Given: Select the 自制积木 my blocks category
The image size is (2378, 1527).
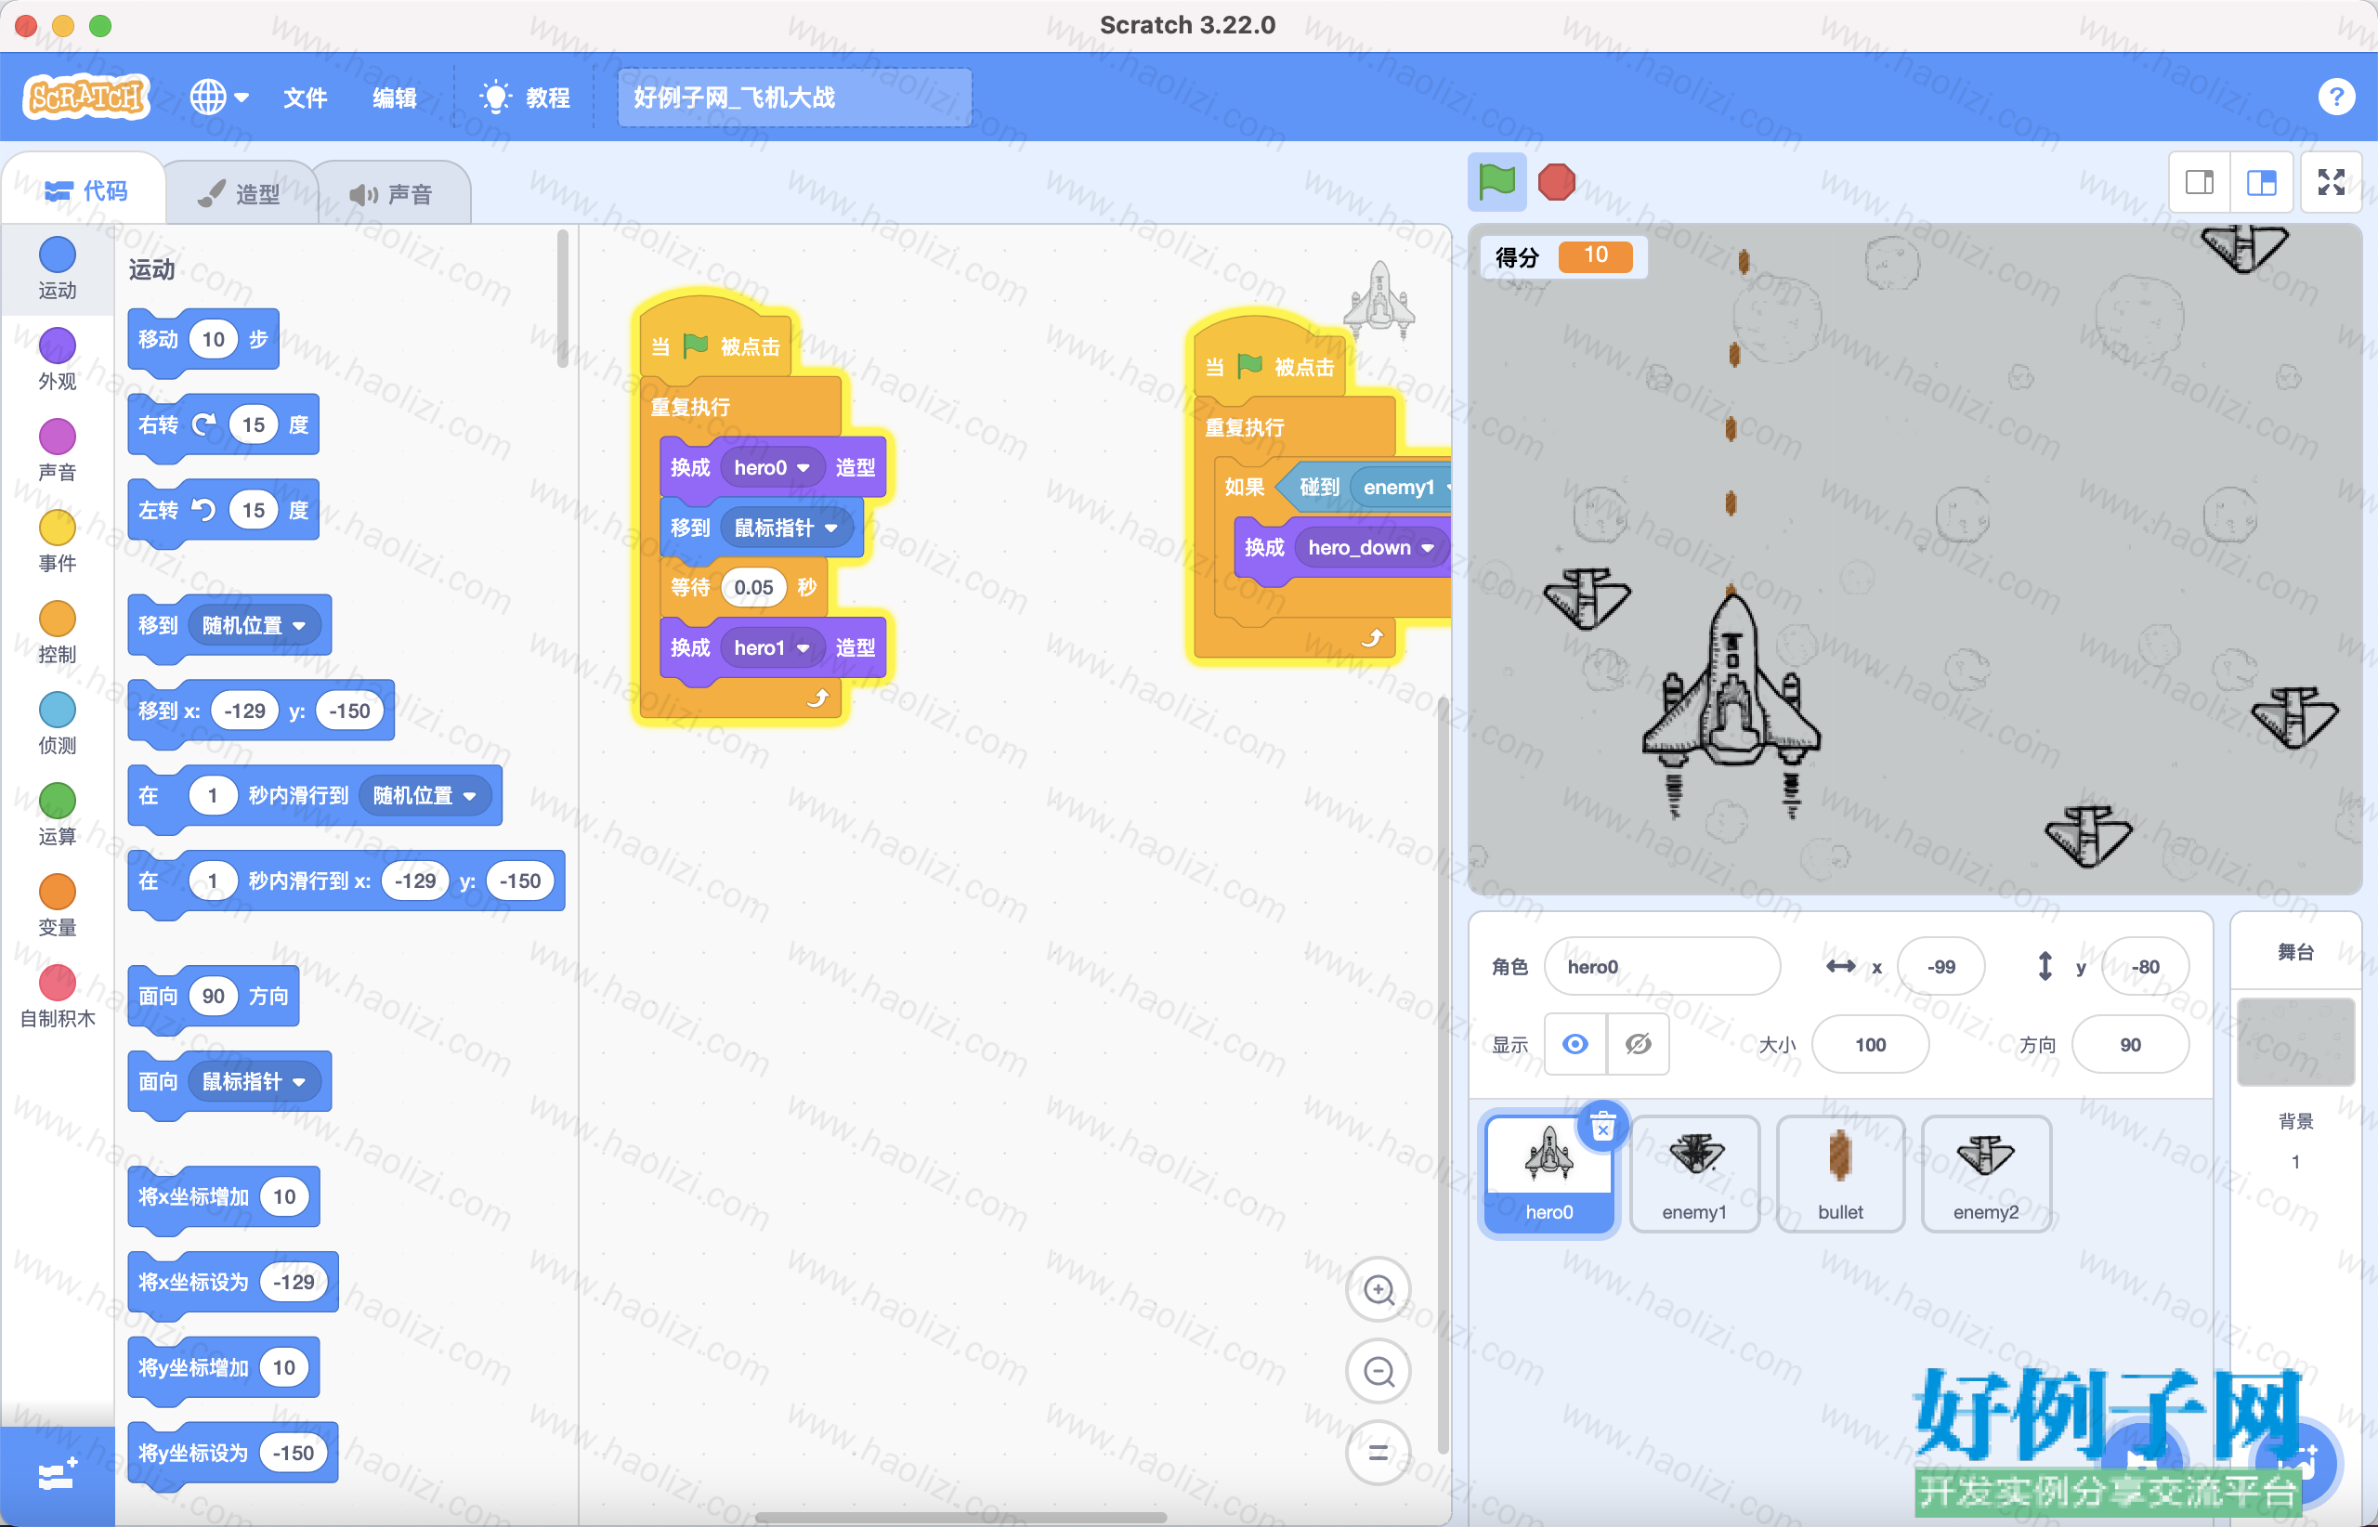Looking at the screenshot, I should click(x=58, y=997).
